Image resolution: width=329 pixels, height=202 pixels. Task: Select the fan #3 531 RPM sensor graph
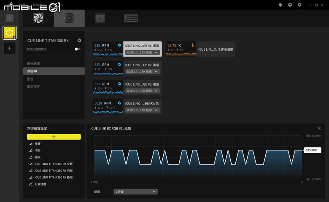(x=108, y=87)
